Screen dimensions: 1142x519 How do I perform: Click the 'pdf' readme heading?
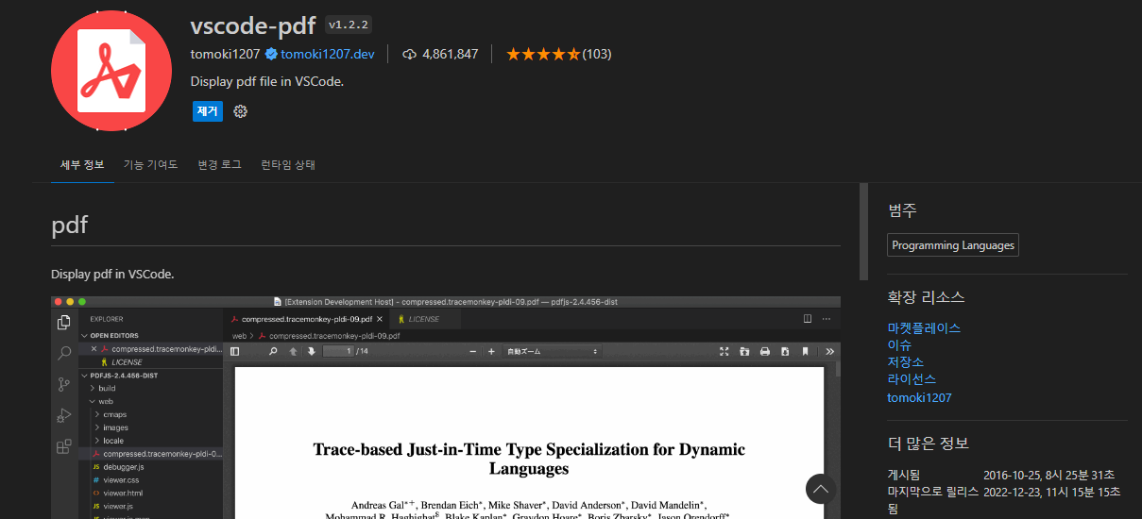(x=70, y=225)
